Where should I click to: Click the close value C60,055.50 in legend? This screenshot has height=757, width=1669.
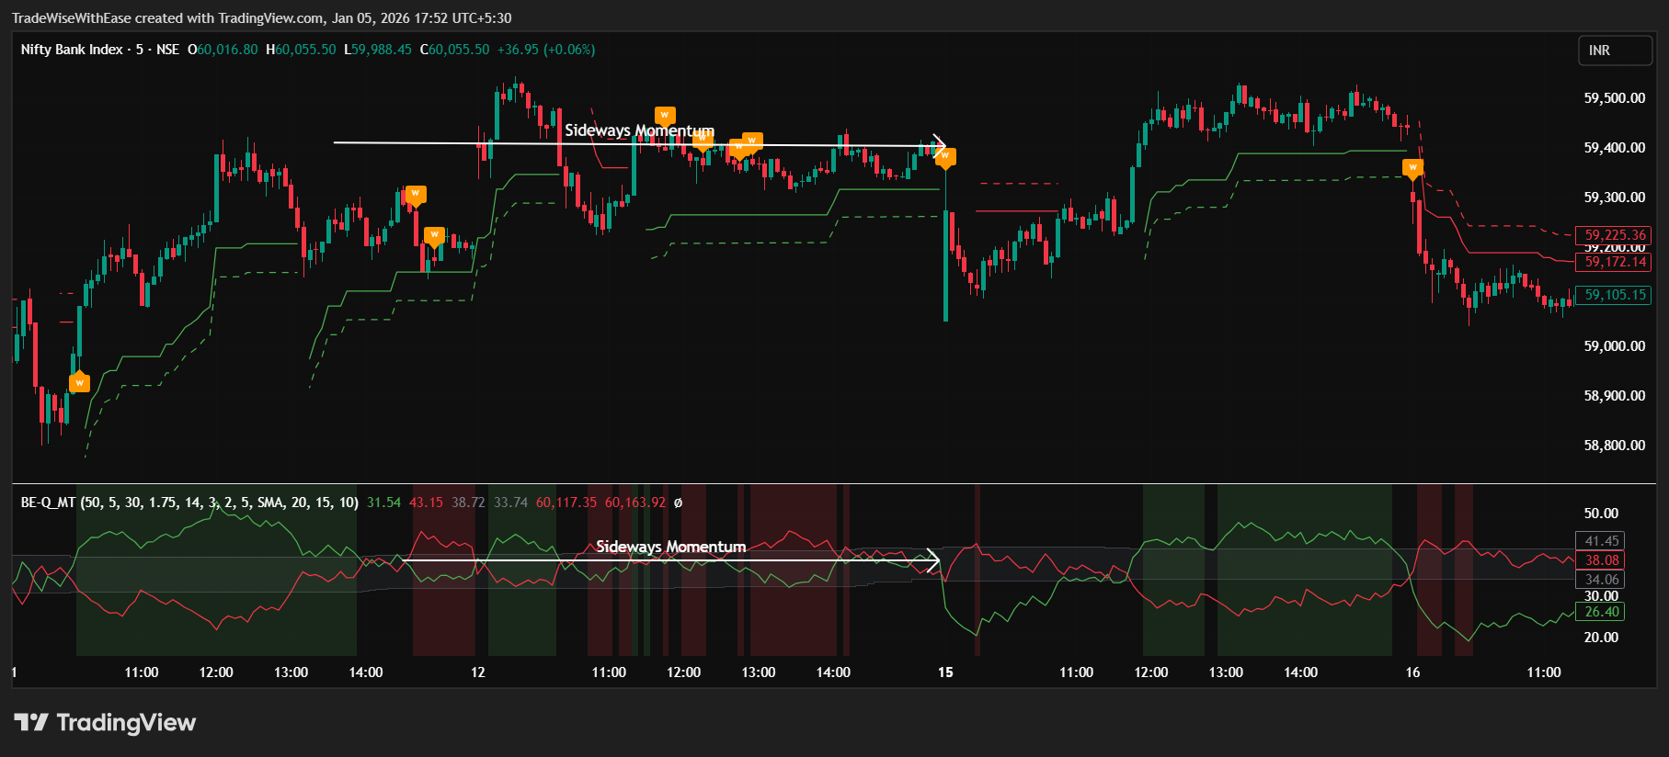455,50
